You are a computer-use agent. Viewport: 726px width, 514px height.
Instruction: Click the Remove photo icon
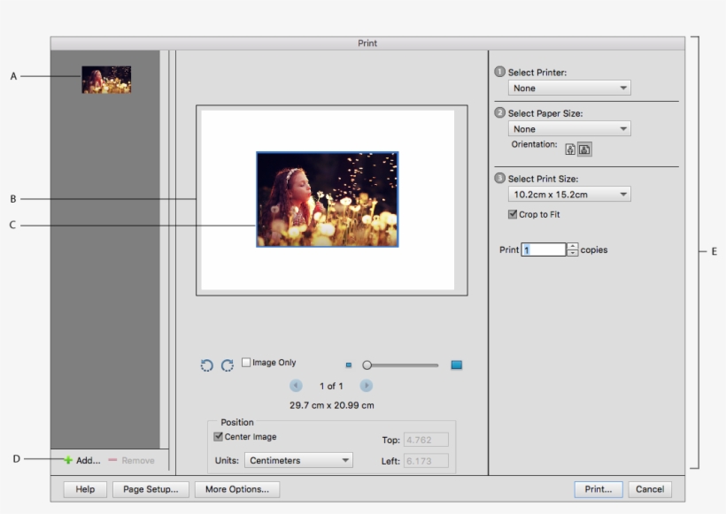(118, 459)
